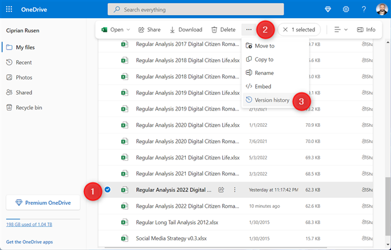This screenshot has width=391, height=250.
Task: Open Regular Analysis 2021 Digital Citizen Life.xlsx
Action: [188, 158]
